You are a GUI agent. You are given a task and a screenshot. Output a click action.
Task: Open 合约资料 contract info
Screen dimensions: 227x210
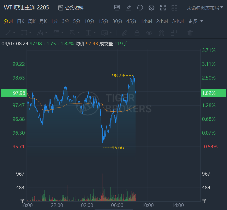click(71, 8)
